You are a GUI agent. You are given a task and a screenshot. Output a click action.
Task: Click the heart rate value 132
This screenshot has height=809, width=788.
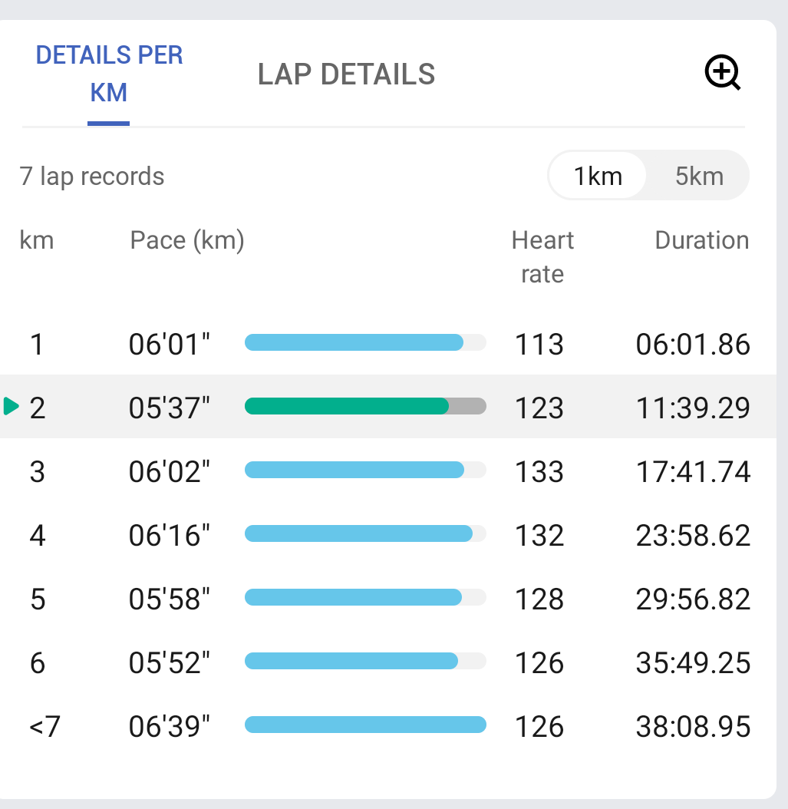point(539,536)
